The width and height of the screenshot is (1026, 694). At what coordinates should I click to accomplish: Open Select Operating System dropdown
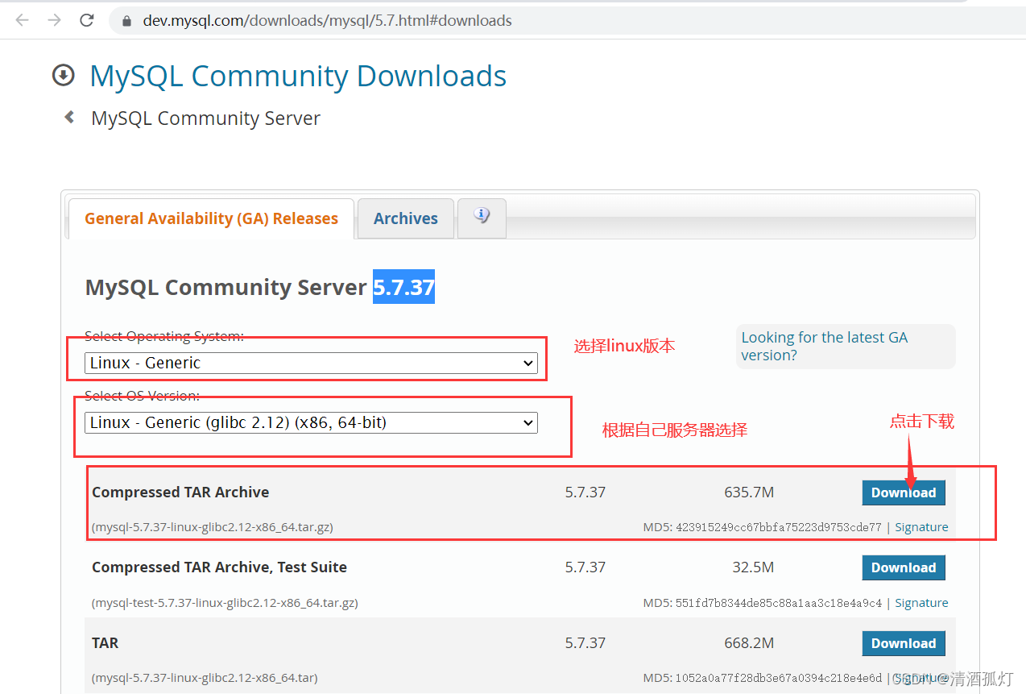point(311,363)
